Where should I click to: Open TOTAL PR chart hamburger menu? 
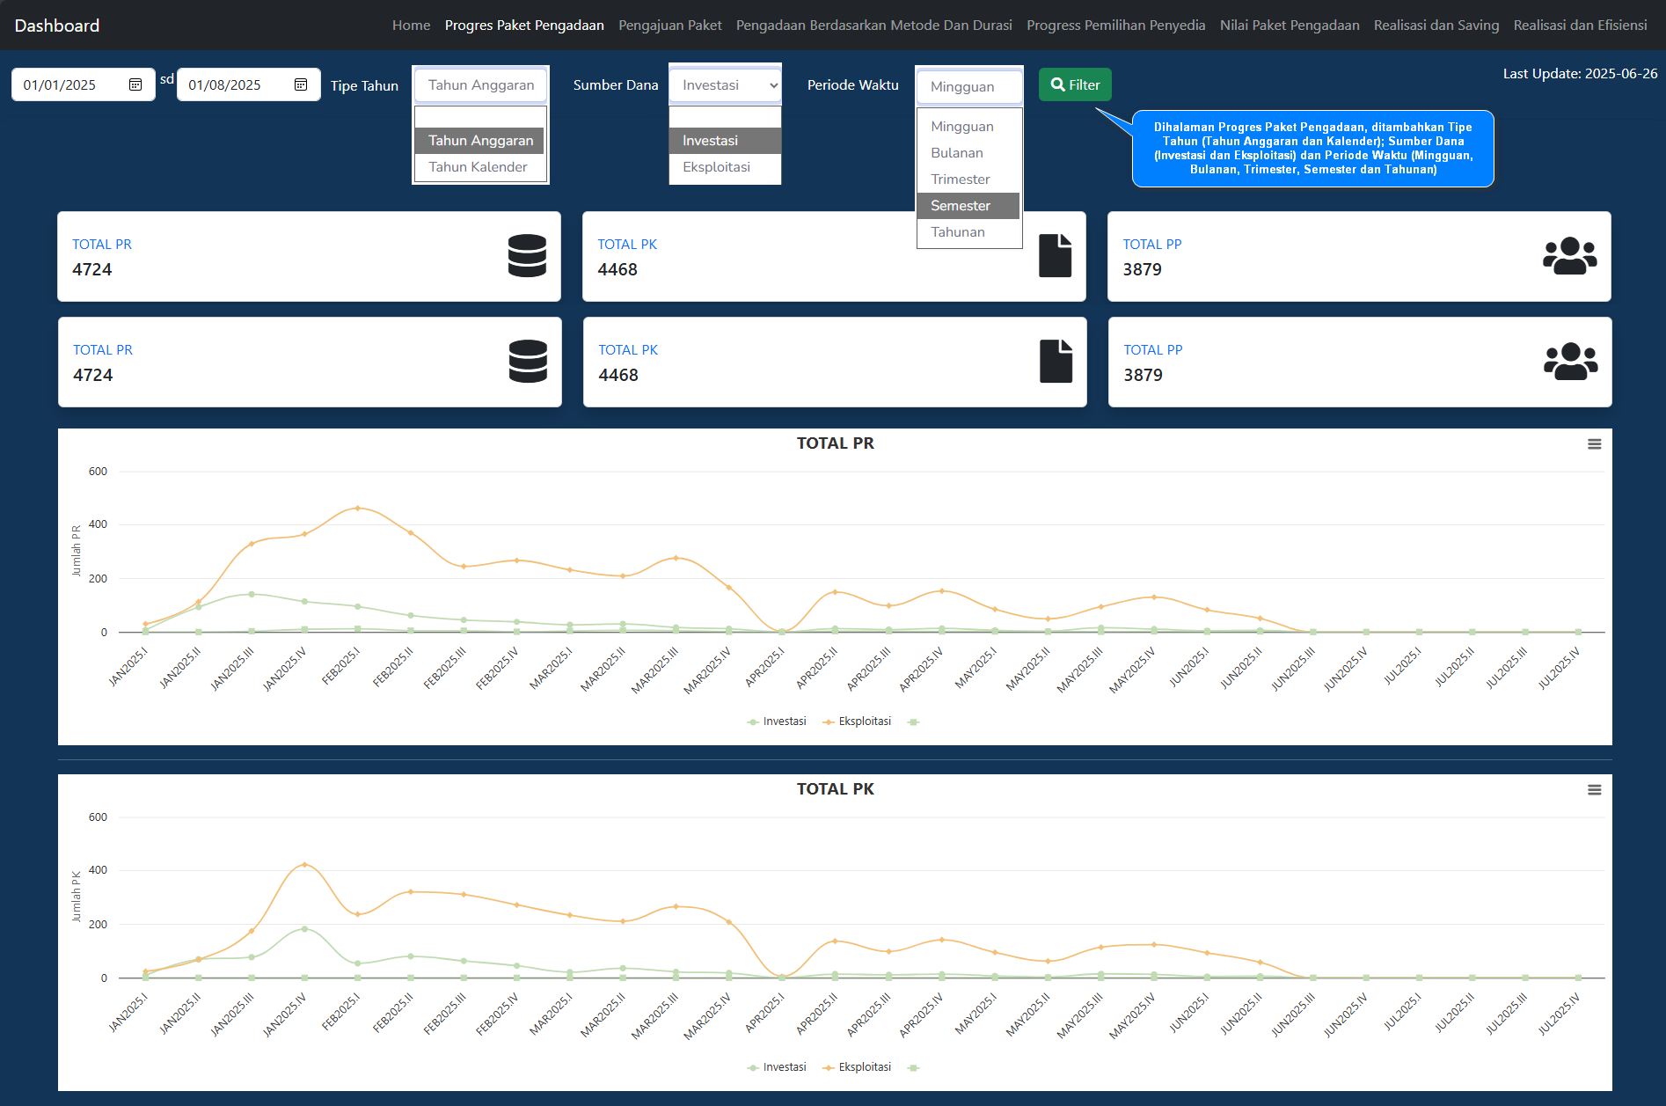1594,444
